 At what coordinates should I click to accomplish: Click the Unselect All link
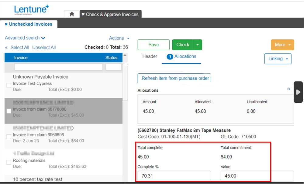pyautogui.click(x=44, y=48)
